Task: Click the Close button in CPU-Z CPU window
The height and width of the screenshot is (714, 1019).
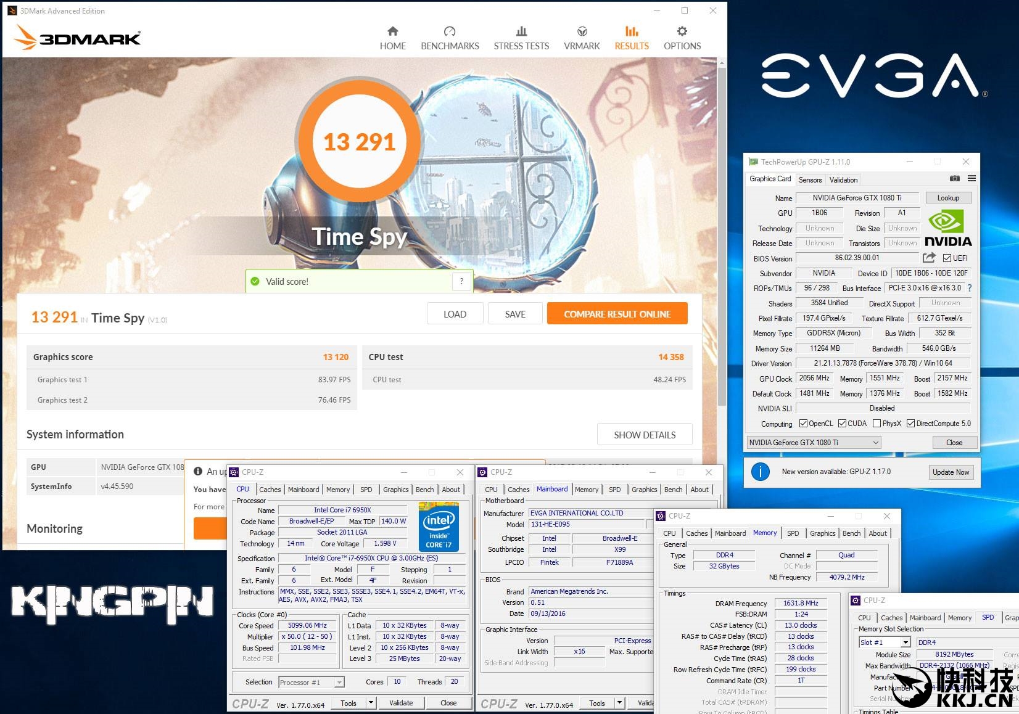Action: click(448, 703)
